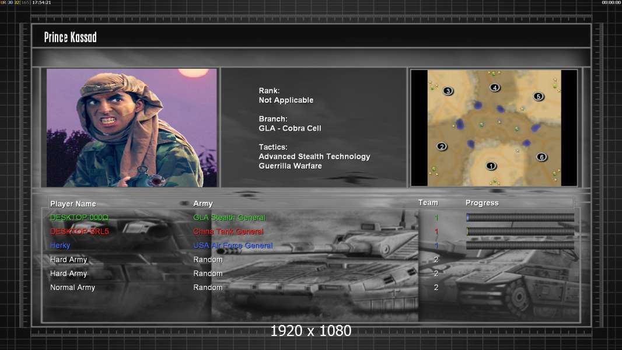The height and width of the screenshot is (350, 622).
Task: Click the Guerrilla Warfare tactic
Action: pos(291,166)
